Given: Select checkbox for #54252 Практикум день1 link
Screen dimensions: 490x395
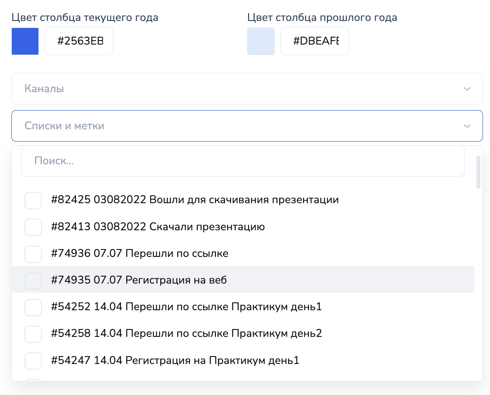Looking at the screenshot, I should 33,307.
